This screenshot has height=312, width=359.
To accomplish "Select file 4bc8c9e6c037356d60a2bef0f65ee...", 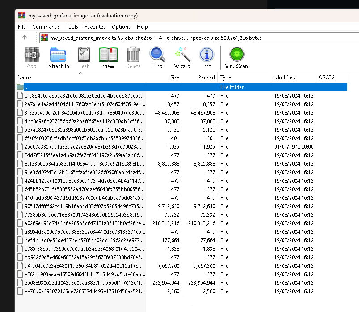I will [84, 121].
